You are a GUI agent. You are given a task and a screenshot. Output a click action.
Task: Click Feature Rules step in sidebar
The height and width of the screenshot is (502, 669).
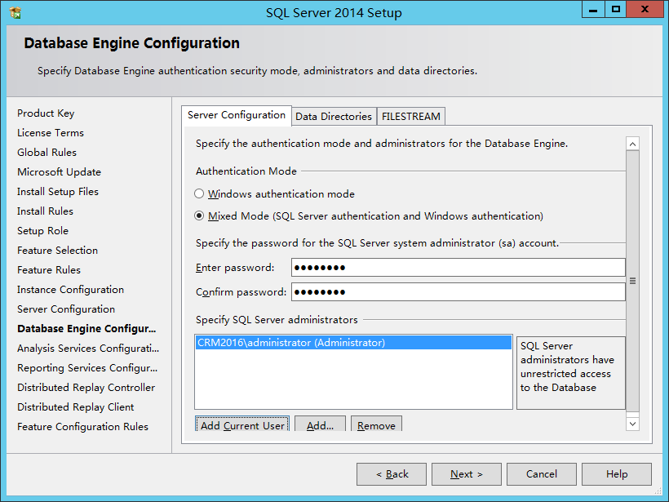pos(49,270)
